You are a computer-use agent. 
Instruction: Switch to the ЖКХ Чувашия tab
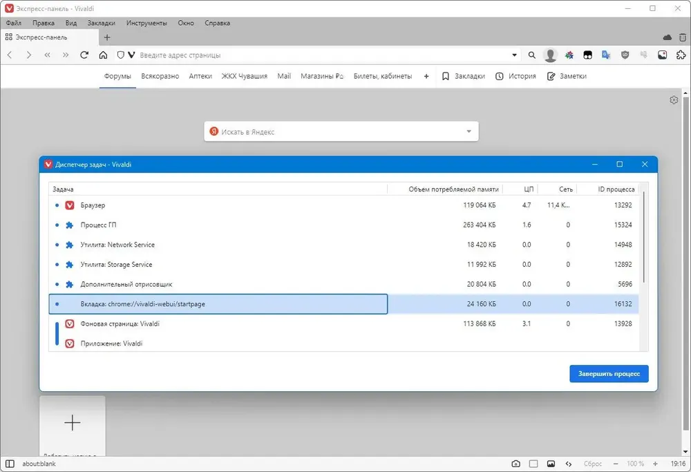245,76
